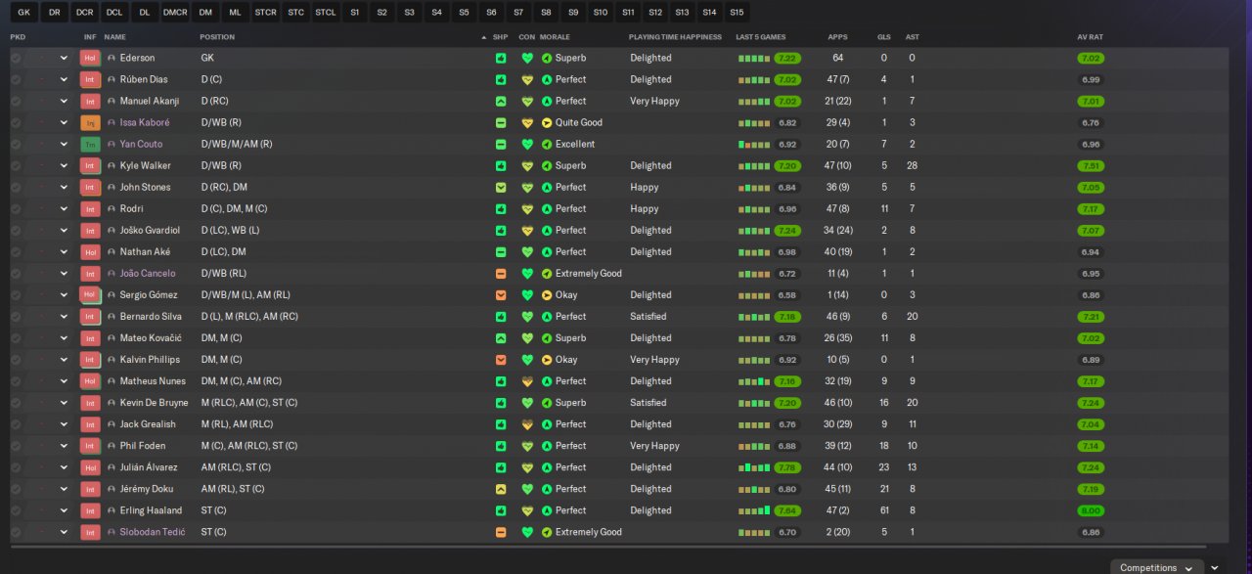Open Kalvin Phillips' row dropdown chevron

[x=64, y=360]
